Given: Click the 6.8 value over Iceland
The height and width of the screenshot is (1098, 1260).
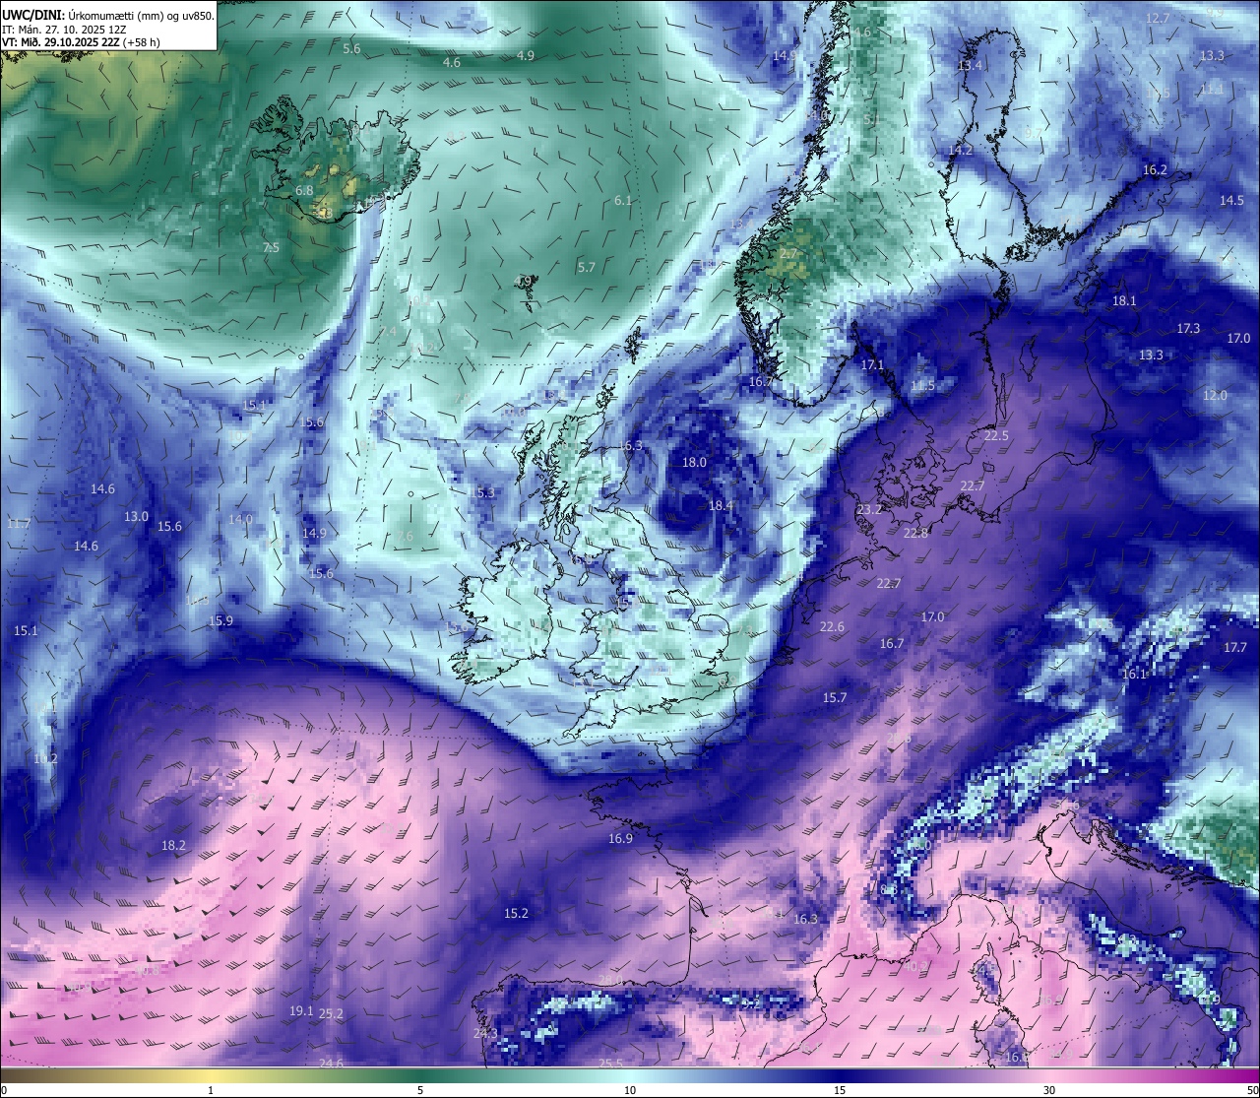Looking at the screenshot, I should click(x=305, y=191).
